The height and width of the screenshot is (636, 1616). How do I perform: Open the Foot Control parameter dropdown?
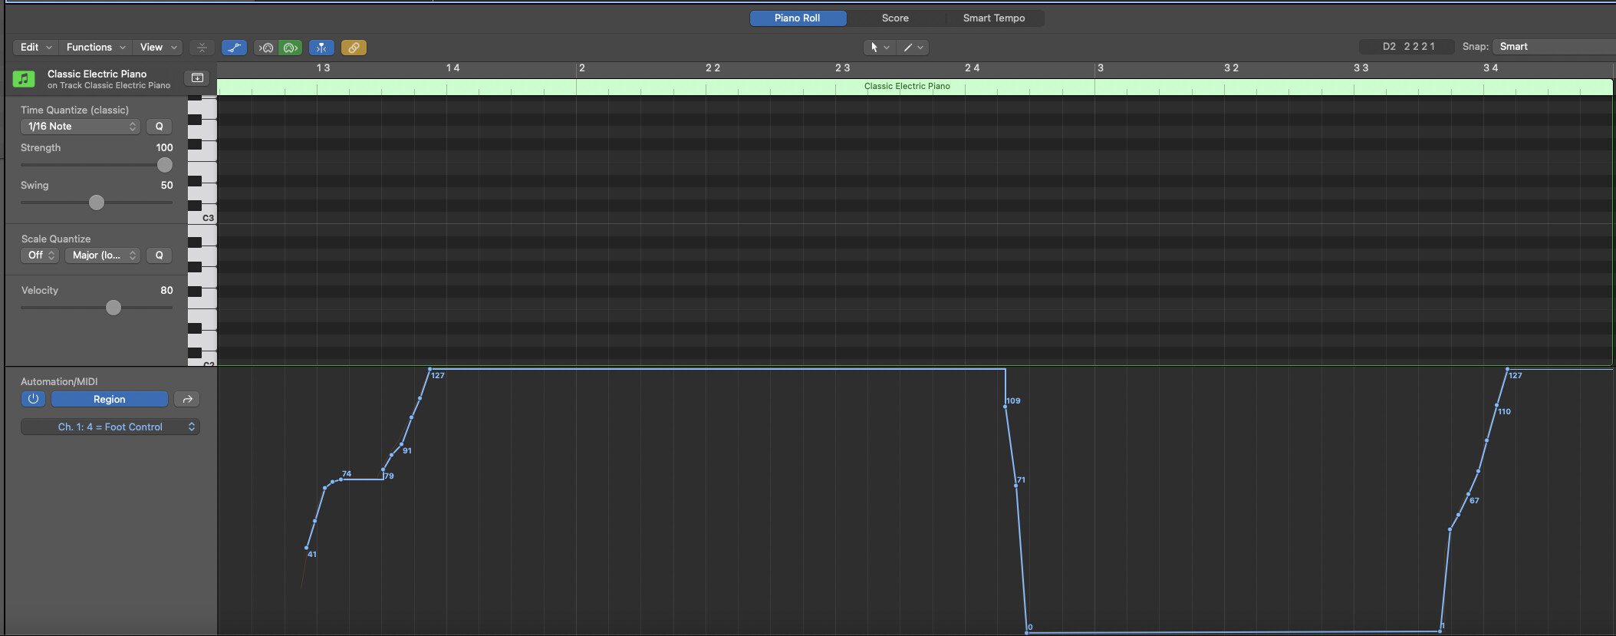pos(110,427)
